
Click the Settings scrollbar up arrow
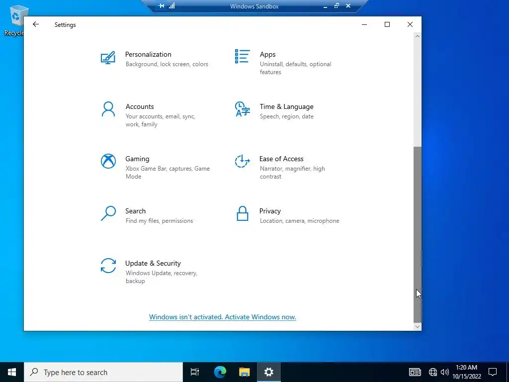coord(418,36)
